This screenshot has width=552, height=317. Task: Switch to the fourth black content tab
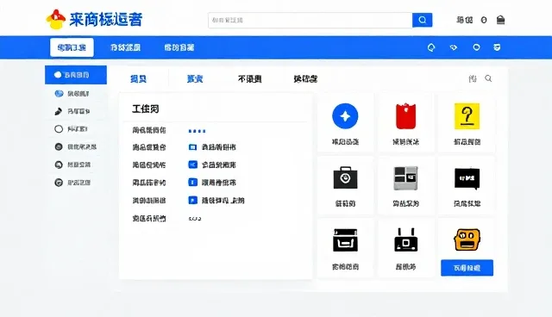[305, 78]
